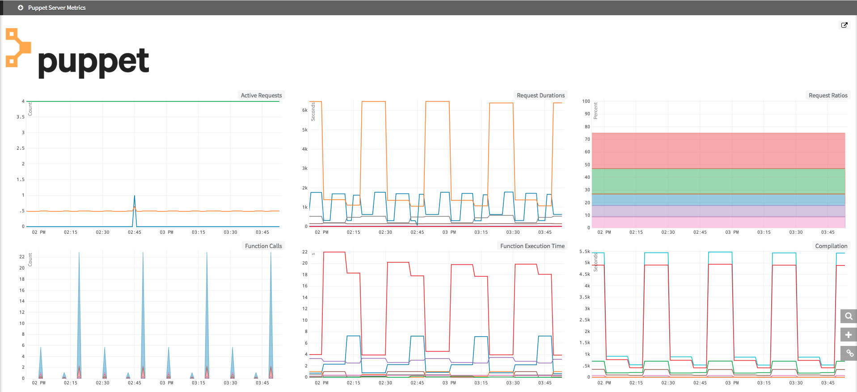857x392 pixels.
Task: Click the plus add floating button
Action: pyautogui.click(x=849, y=335)
